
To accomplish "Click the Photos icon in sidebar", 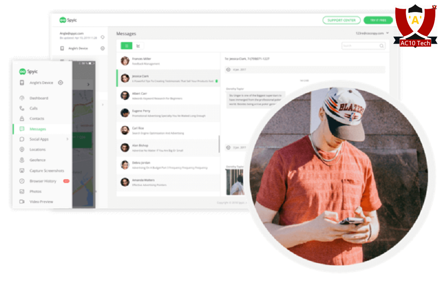I will 22,192.
